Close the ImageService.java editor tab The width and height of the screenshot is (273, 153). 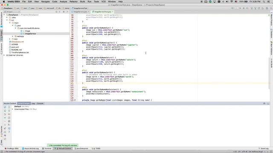pos(89,12)
